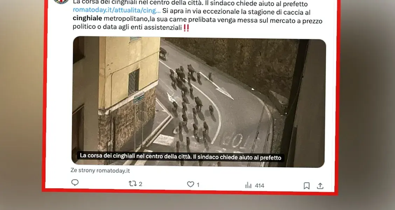The image size is (395, 210).
Task: Open the profile avatar at the top left
Action: 61,1
